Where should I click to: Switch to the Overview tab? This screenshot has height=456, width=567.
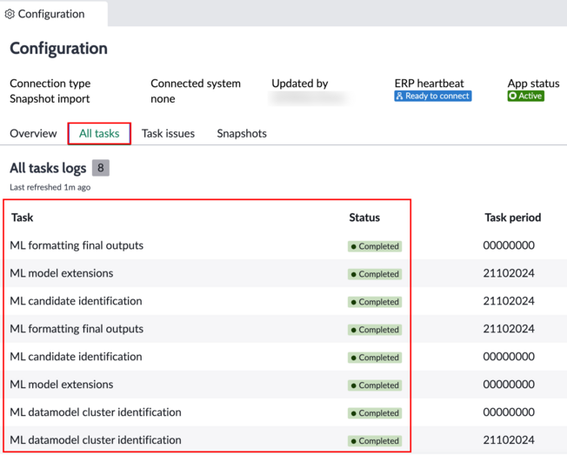(x=33, y=133)
